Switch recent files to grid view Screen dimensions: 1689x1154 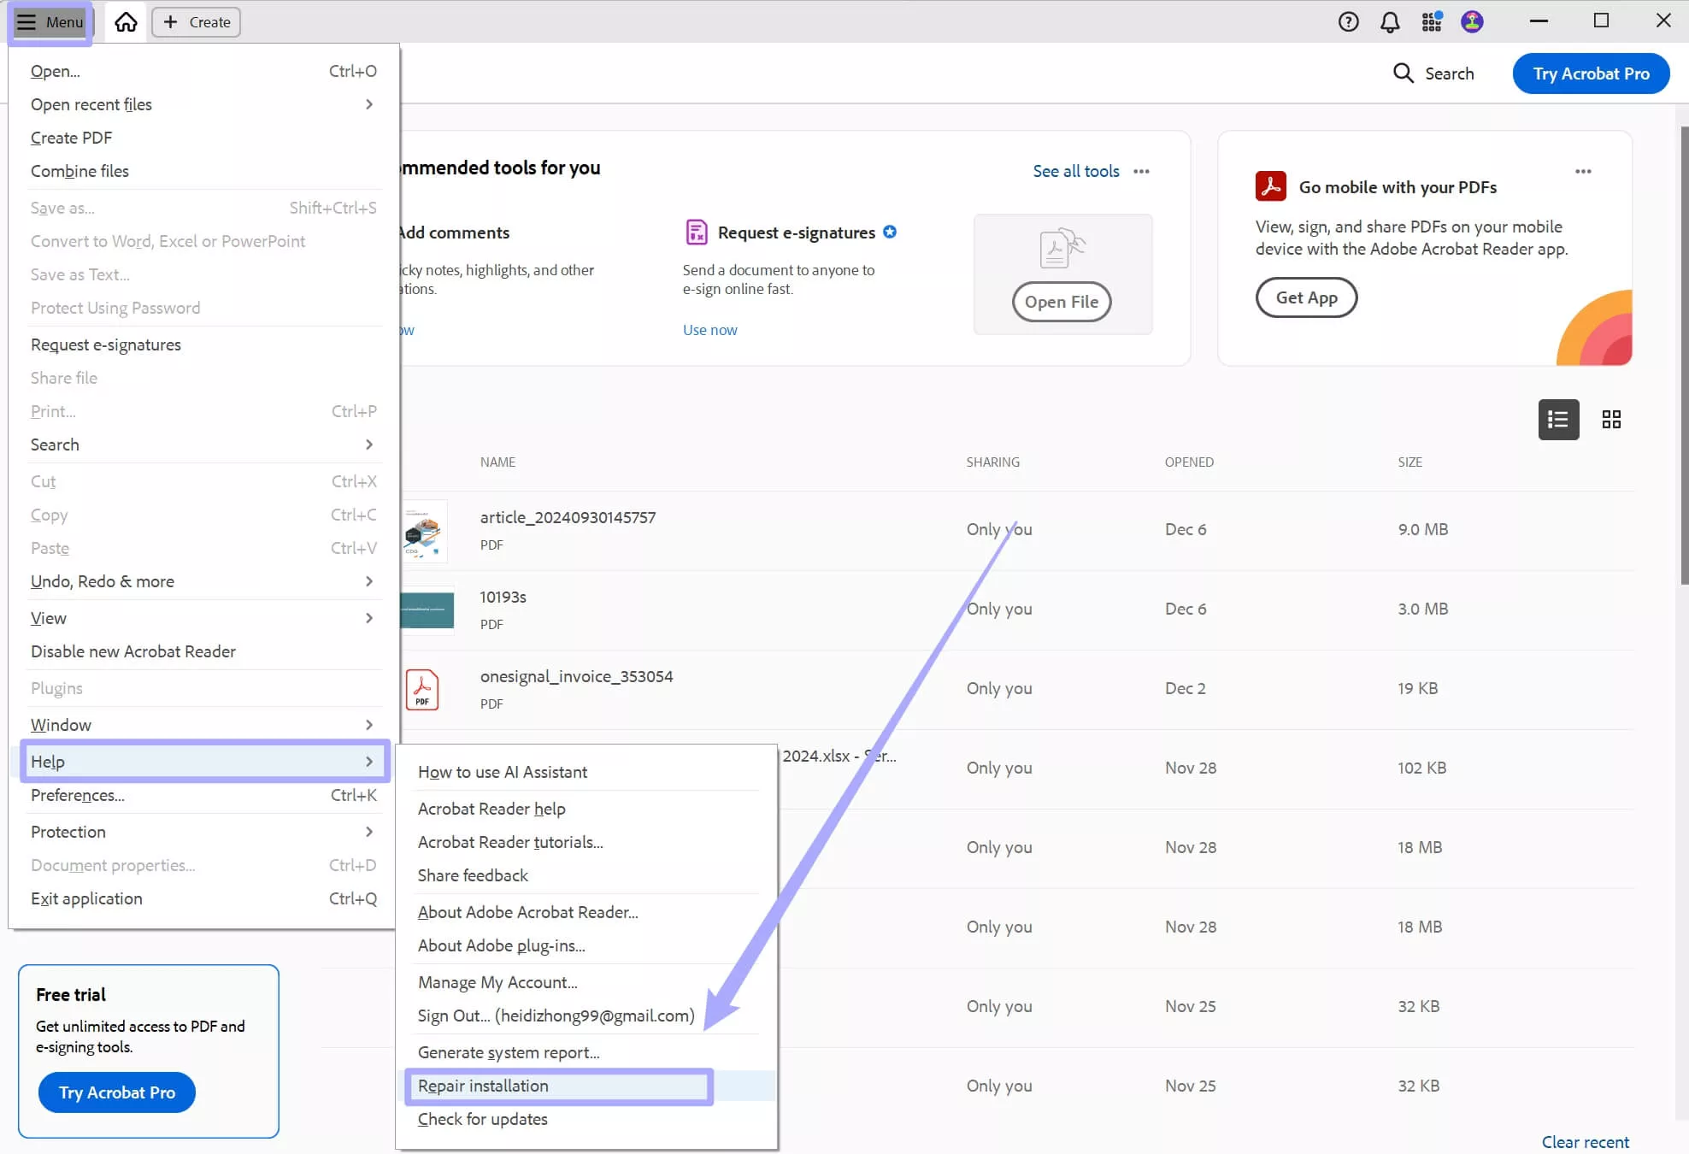[1612, 420]
